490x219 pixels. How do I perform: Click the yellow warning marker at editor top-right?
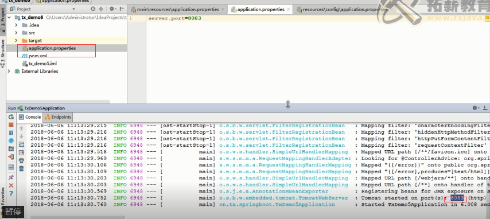point(487,18)
